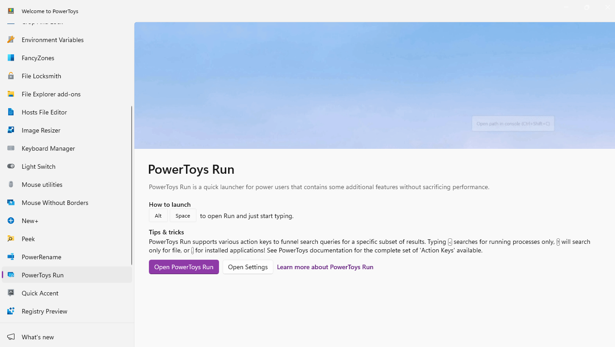Click the PowerToys Run page heading

[191, 169]
